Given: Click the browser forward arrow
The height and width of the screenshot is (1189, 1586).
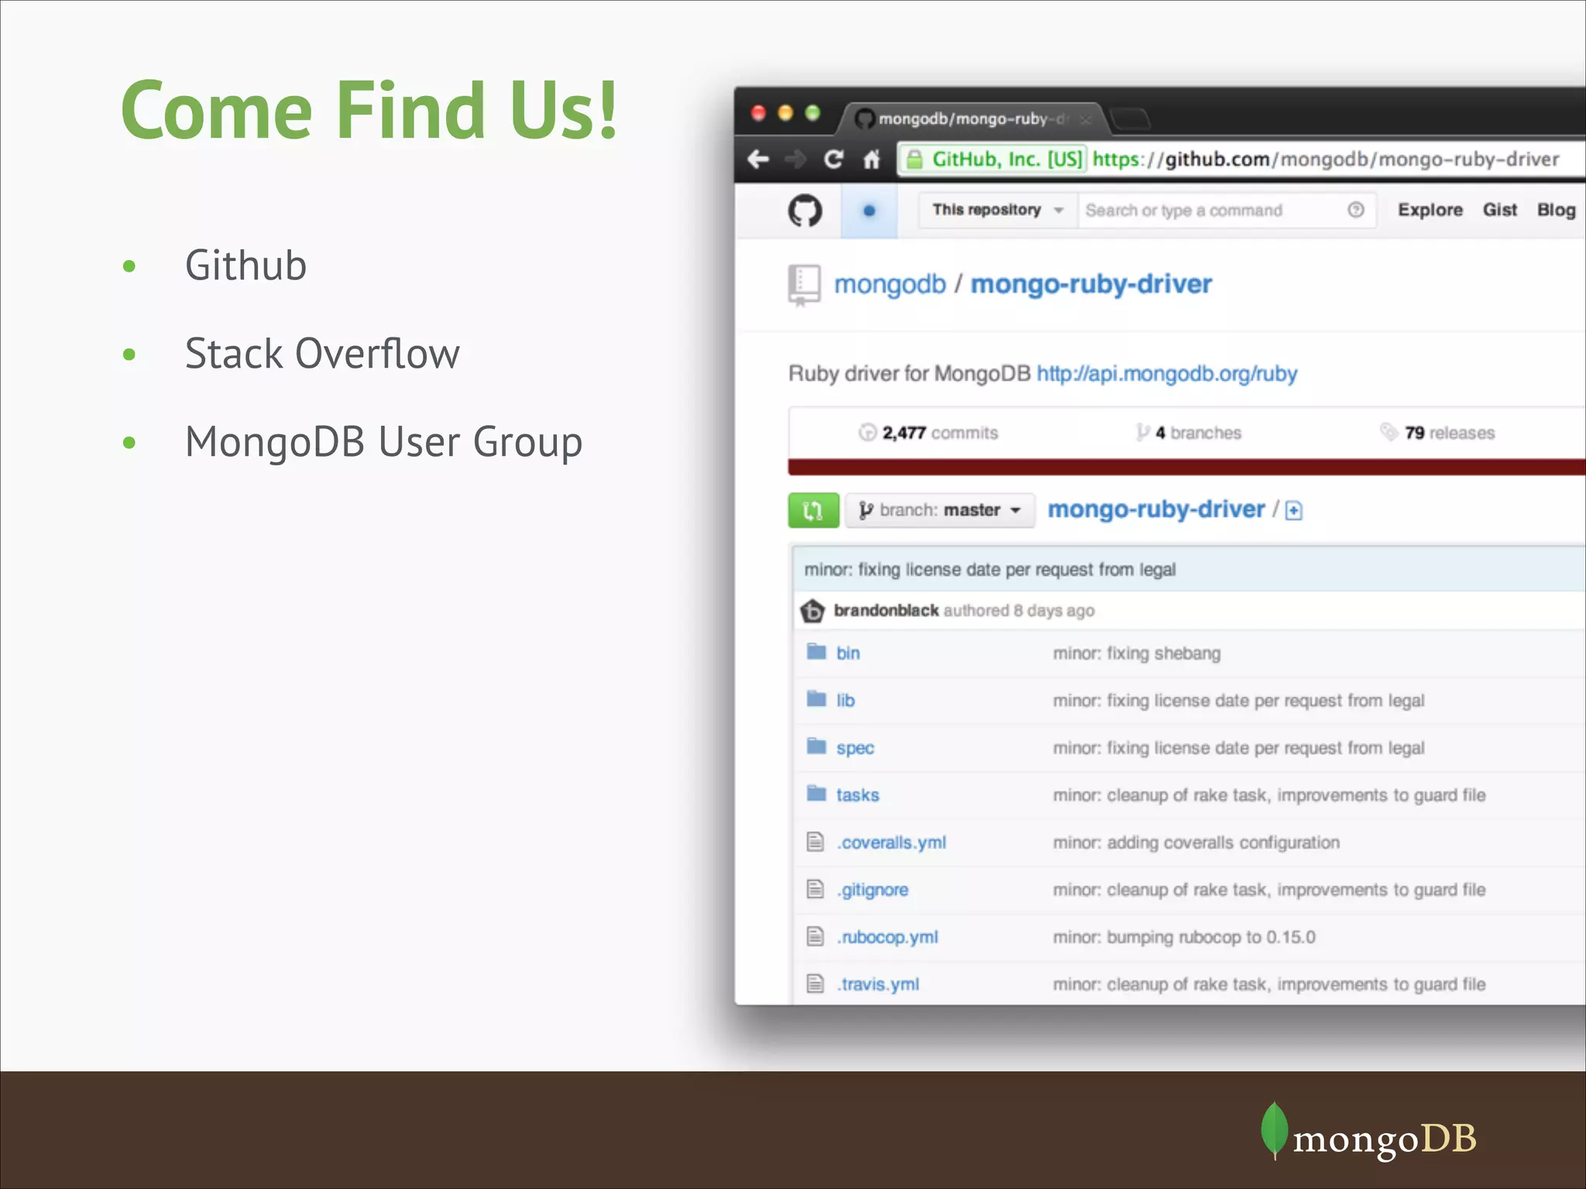Looking at the screenshot, I should pos(795,159).
